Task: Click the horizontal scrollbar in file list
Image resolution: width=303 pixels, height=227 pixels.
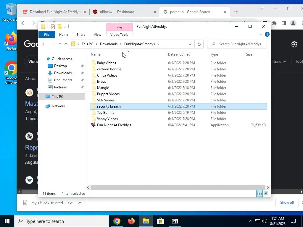Action: [178, 187]
